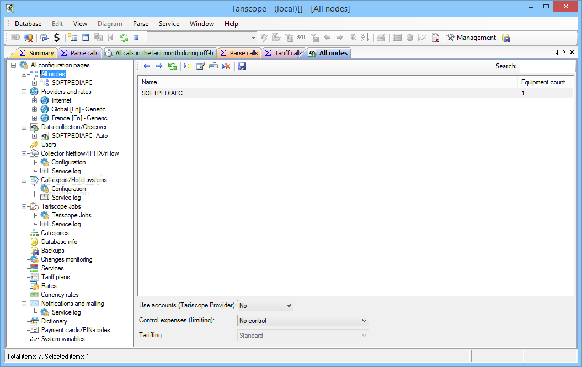The image size is (582, 367).
Task: Click the Z-A sort icon
Action: 365,38
